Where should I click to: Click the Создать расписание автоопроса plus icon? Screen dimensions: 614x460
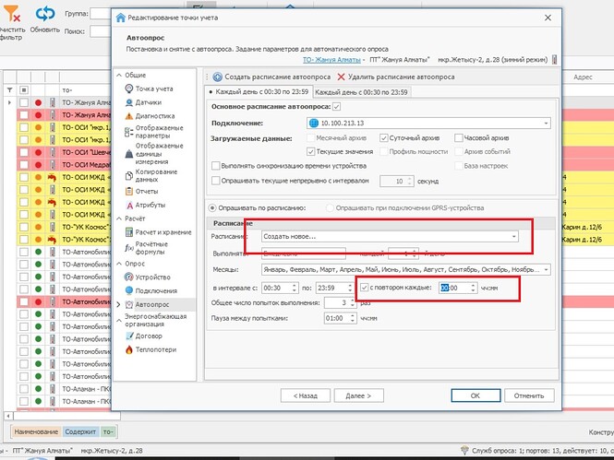pos(218,77)
